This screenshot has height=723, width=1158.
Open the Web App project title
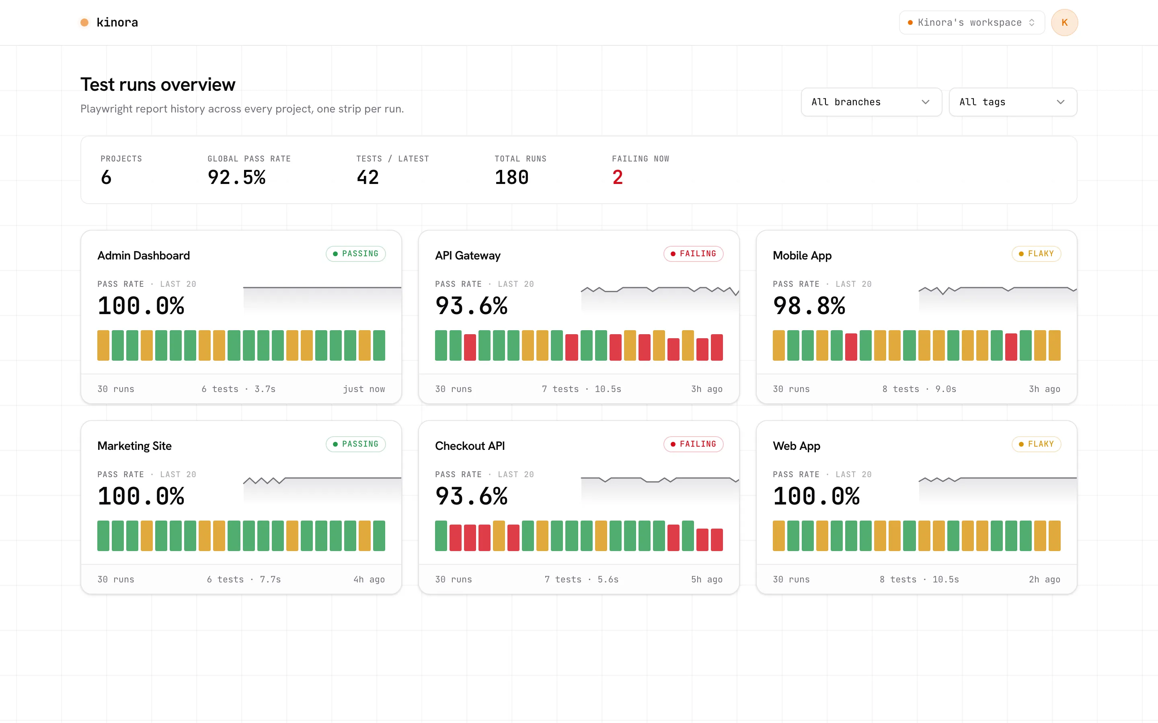tap(796, 446)
